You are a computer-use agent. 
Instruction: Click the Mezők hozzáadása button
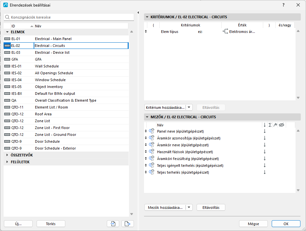165,208
